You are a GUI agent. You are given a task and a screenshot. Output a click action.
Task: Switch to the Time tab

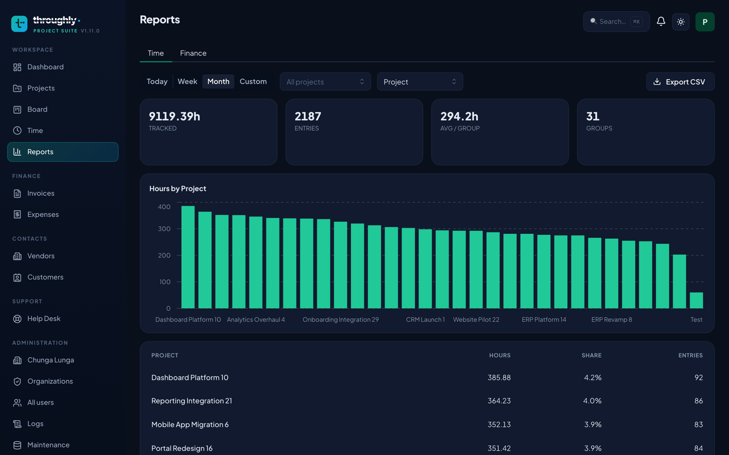pyautogui.click(x=156, y=53)
